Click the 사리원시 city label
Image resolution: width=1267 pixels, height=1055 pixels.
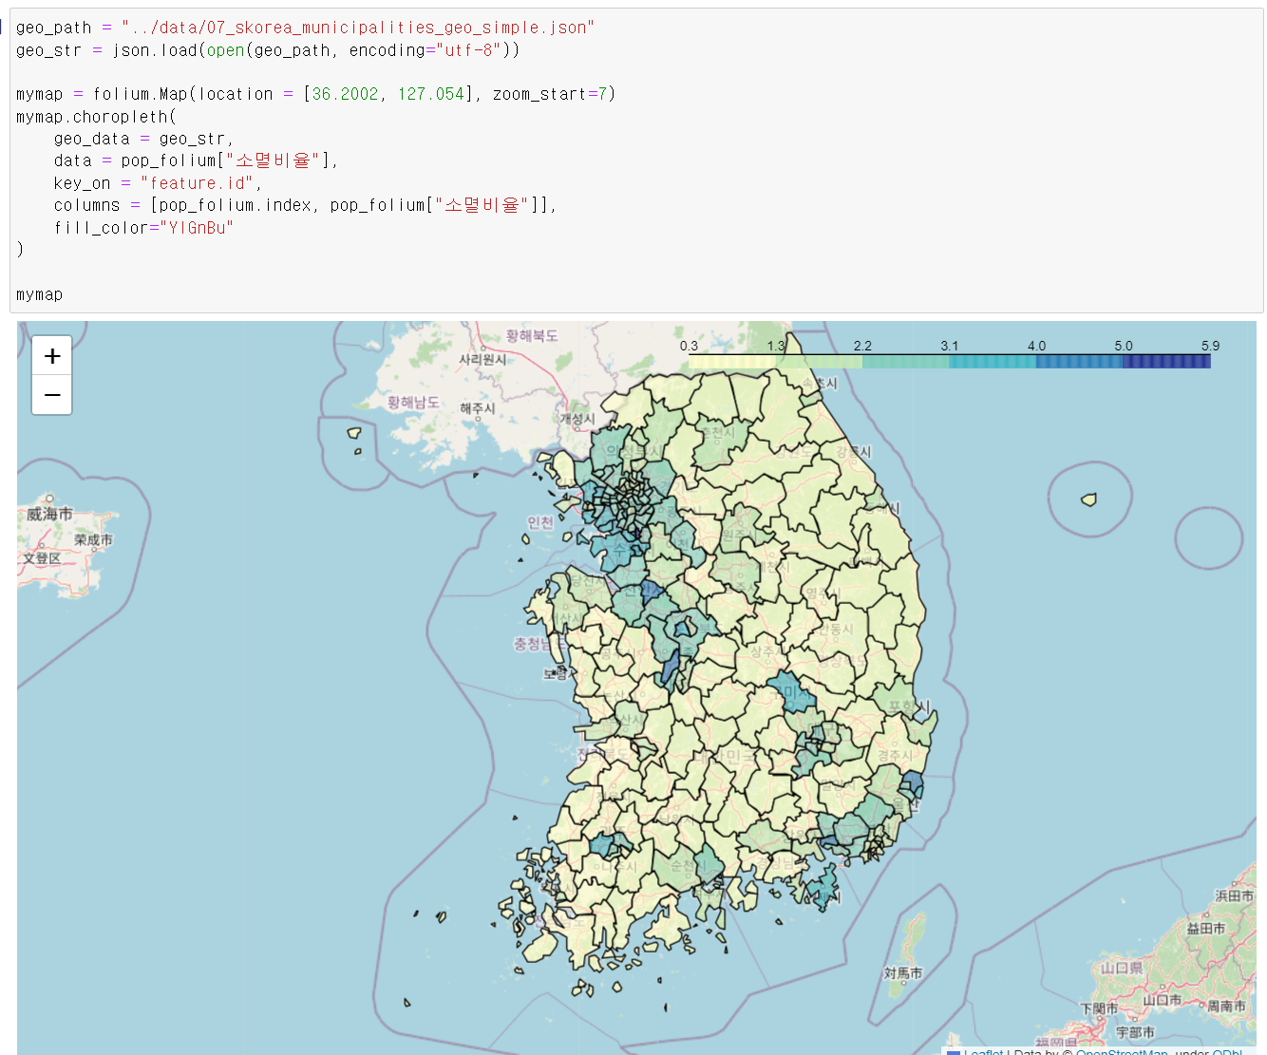tap(482, 359)
